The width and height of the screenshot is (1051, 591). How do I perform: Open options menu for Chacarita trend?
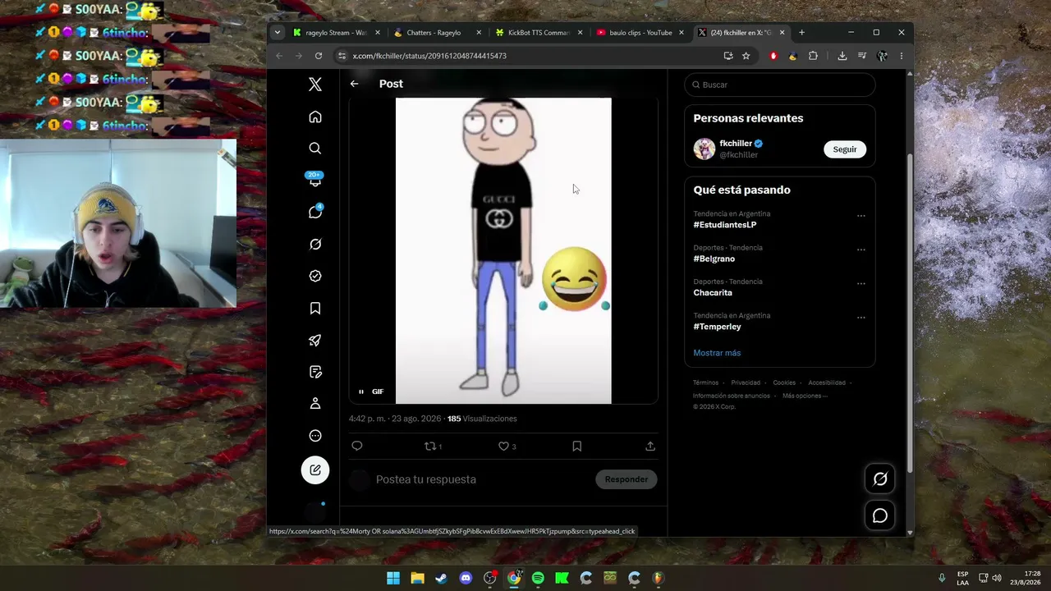[861, 283]
